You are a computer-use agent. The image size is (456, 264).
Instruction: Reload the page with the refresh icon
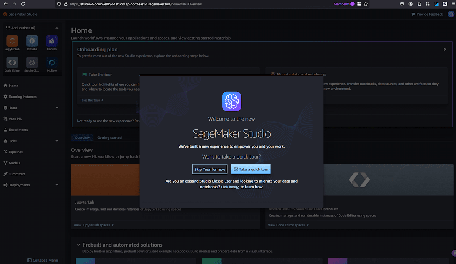[x=23, y=4]
